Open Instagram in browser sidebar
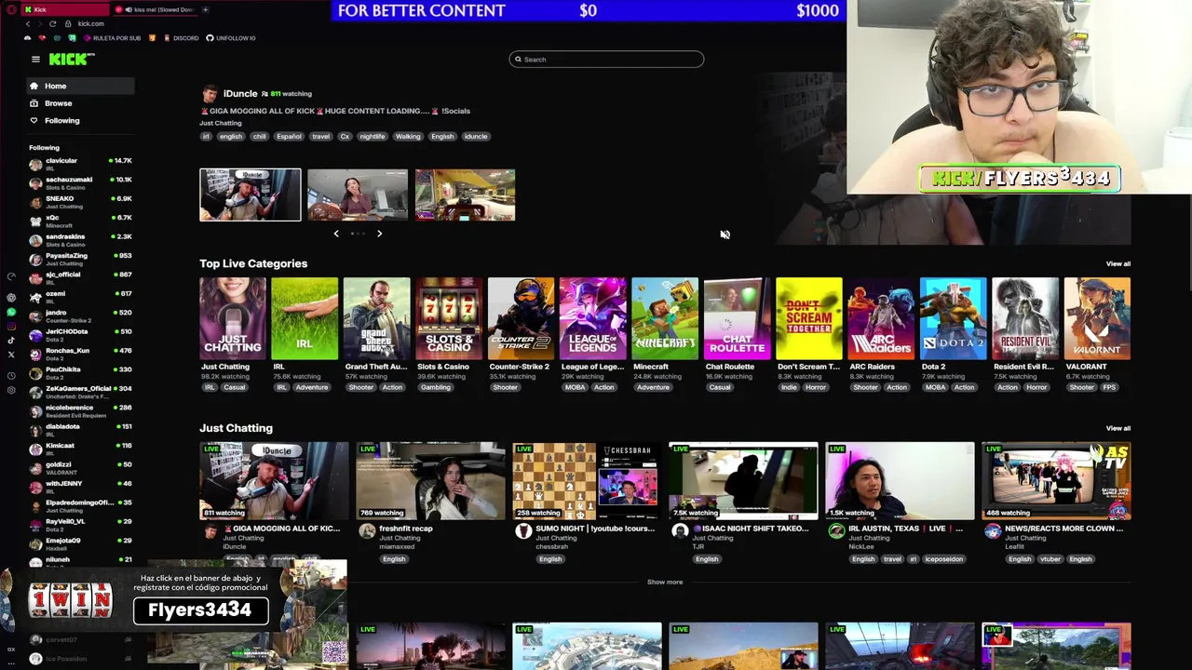This screenshot has width=1192, height=670. click(x=11, y=326)
